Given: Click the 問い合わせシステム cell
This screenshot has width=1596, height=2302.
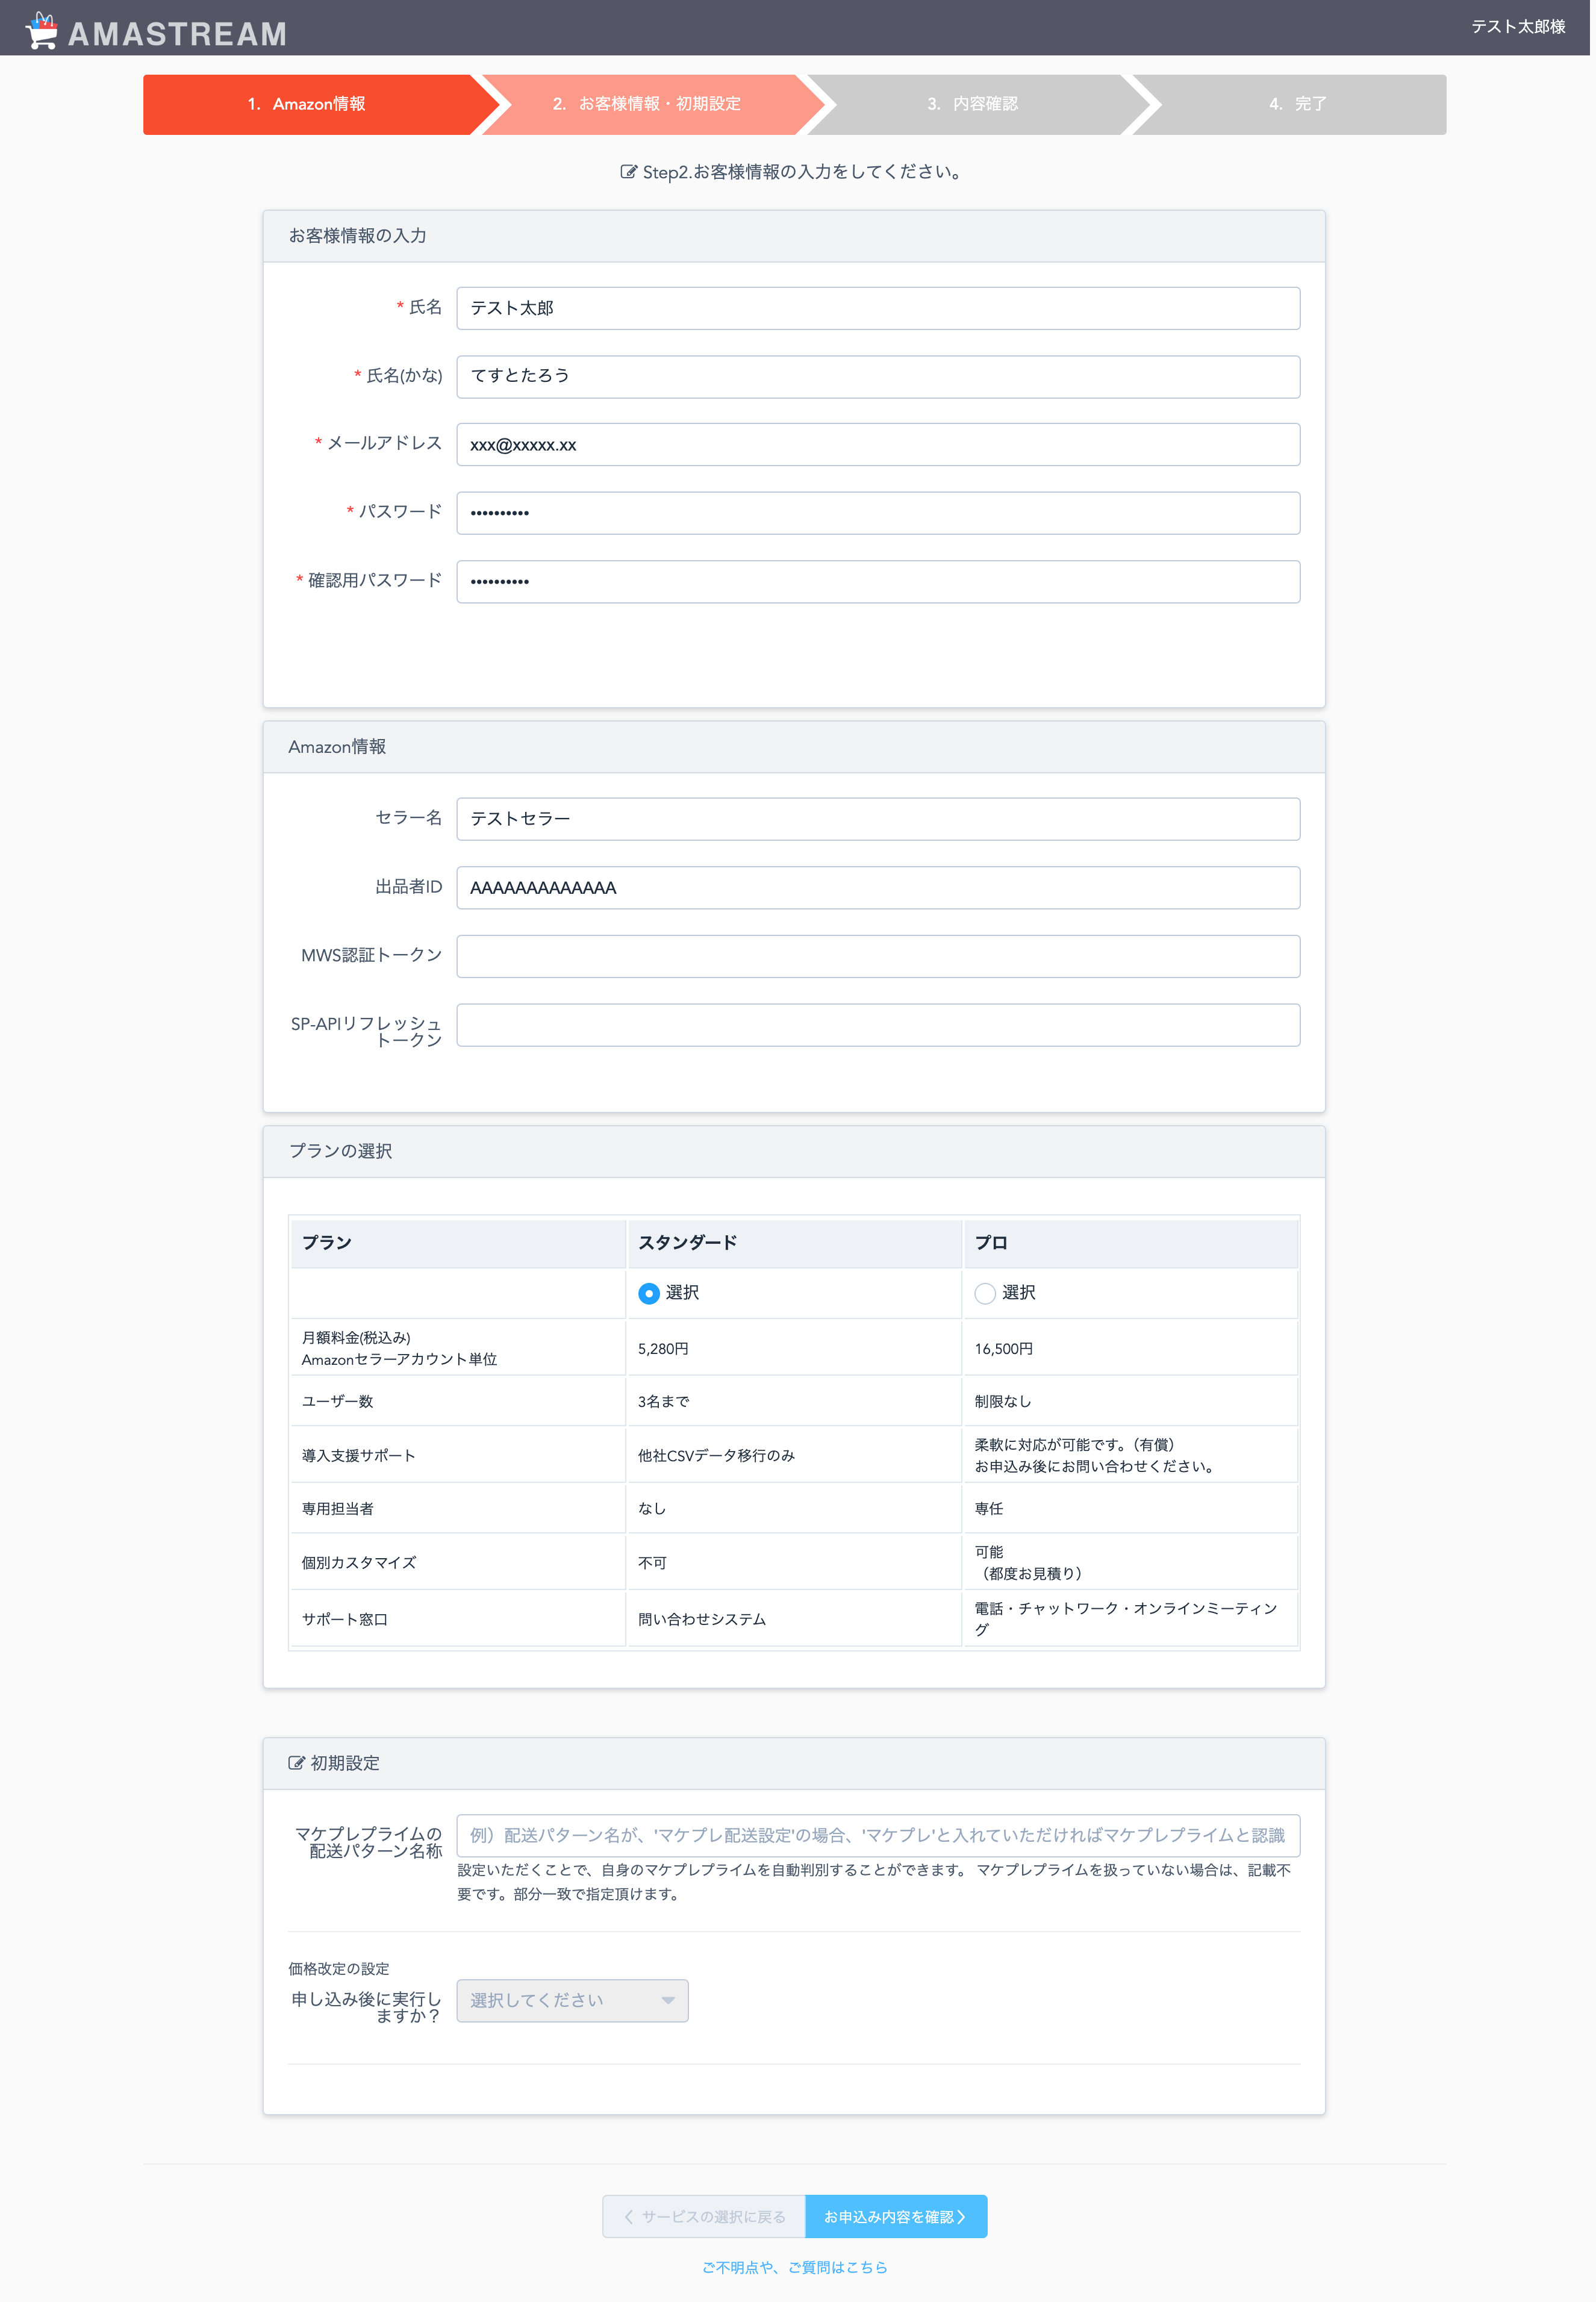Looking at the screenshot, I should point(794,1618).
